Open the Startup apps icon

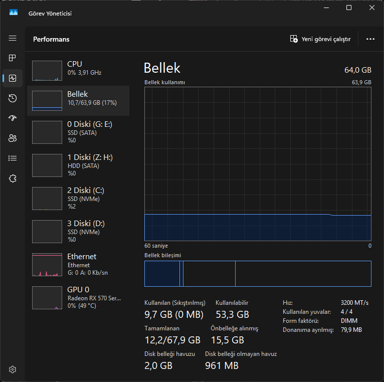point(13,118)
